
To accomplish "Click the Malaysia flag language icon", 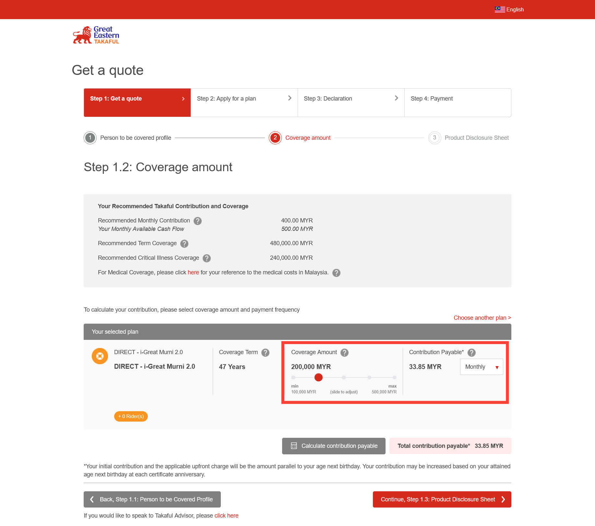I will pyautogui.click(x=500, y=9).
